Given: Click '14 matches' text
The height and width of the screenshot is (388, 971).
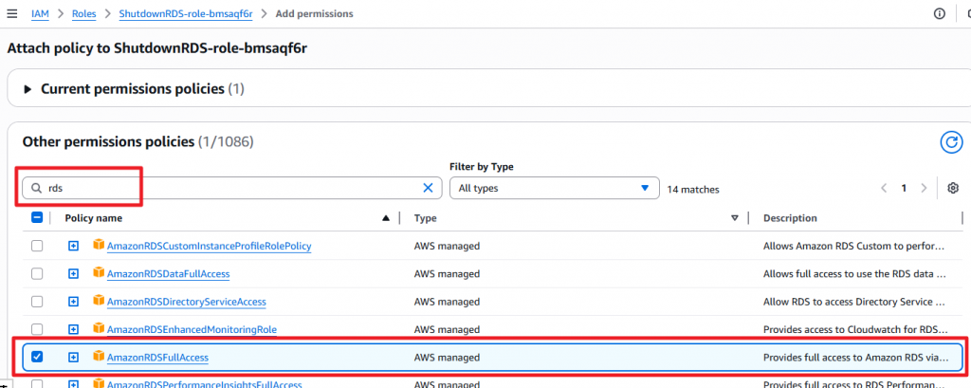Looking at the screenshot, I should pyautogui.click(x=693, y=190).
